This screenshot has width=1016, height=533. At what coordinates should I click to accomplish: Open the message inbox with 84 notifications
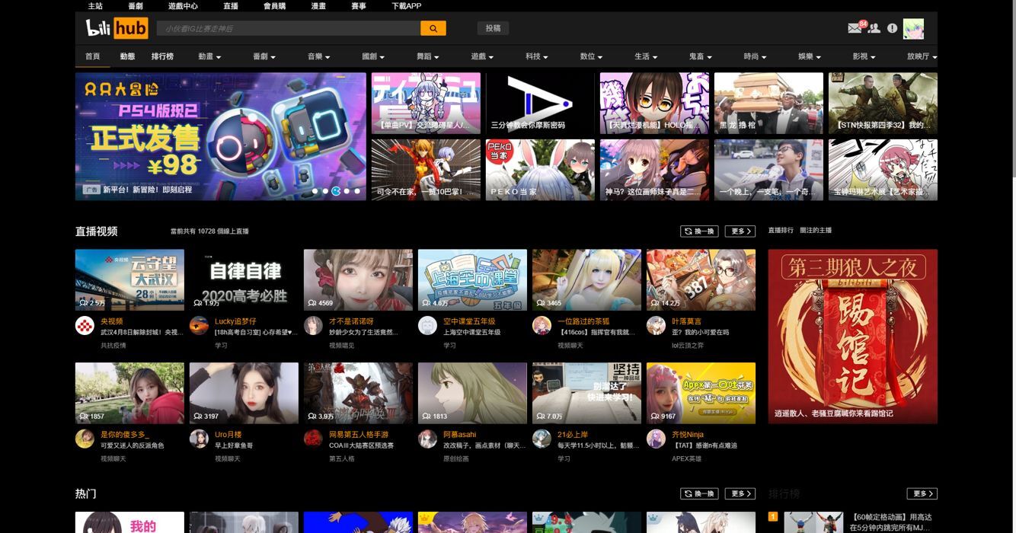point(853,28)
